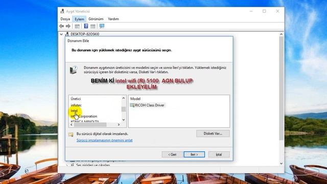Screen dimensions: 327x184
Task: Minimize the Aygıt Yöneticisi window
Action: 251,11
